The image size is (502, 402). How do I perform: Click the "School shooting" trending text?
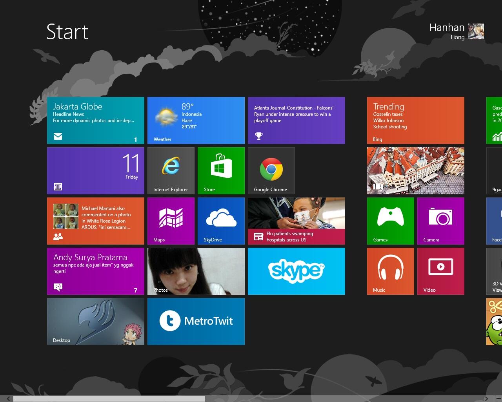pyautogui.click(x=390, y=127)
